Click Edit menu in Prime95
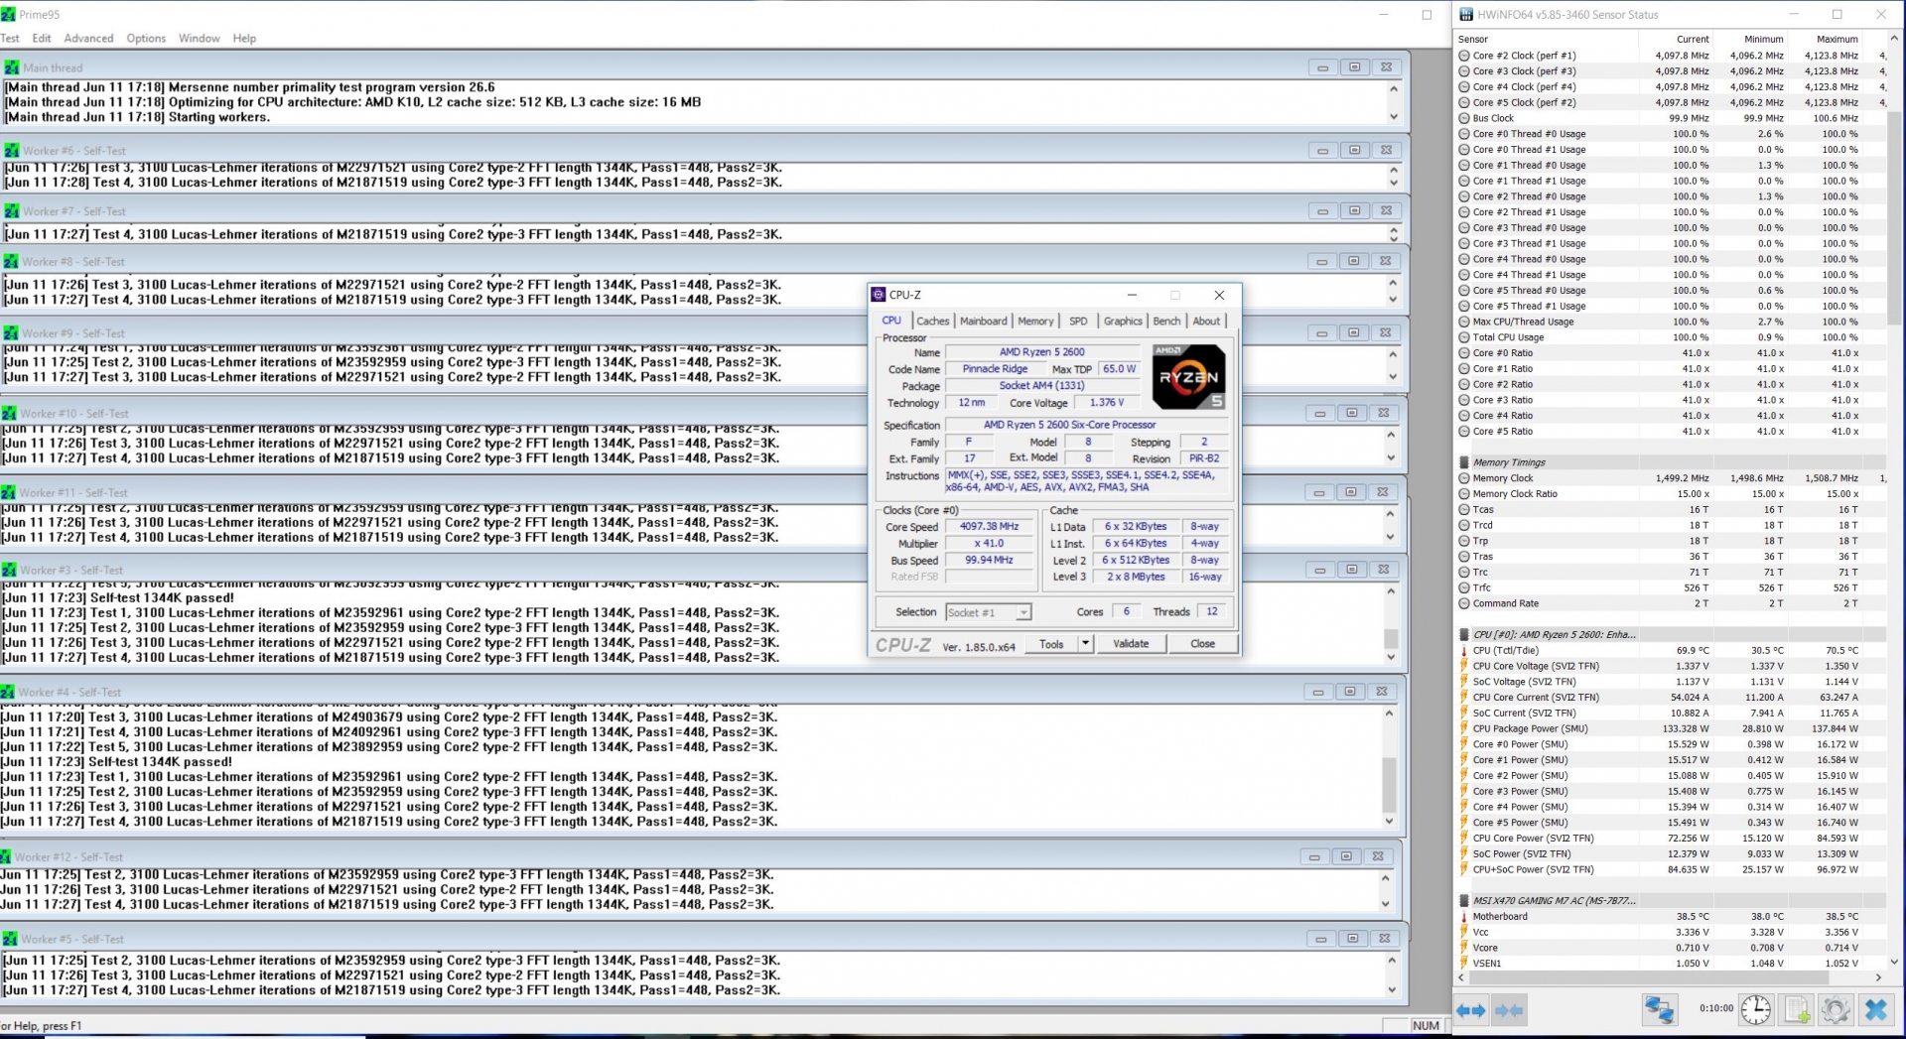The height and width of the screenshot is (1039, 1906). coord(42,38)
